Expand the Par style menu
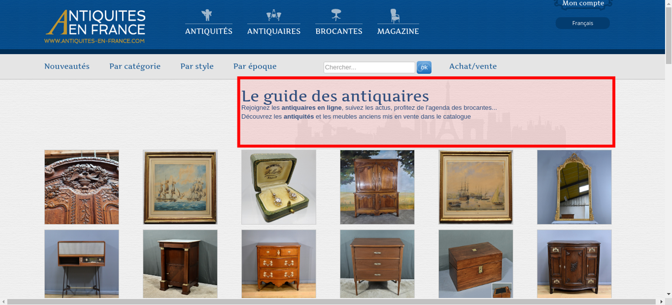Image resolution: width=672 pixels, height=305 pixels. coord(197,66)
